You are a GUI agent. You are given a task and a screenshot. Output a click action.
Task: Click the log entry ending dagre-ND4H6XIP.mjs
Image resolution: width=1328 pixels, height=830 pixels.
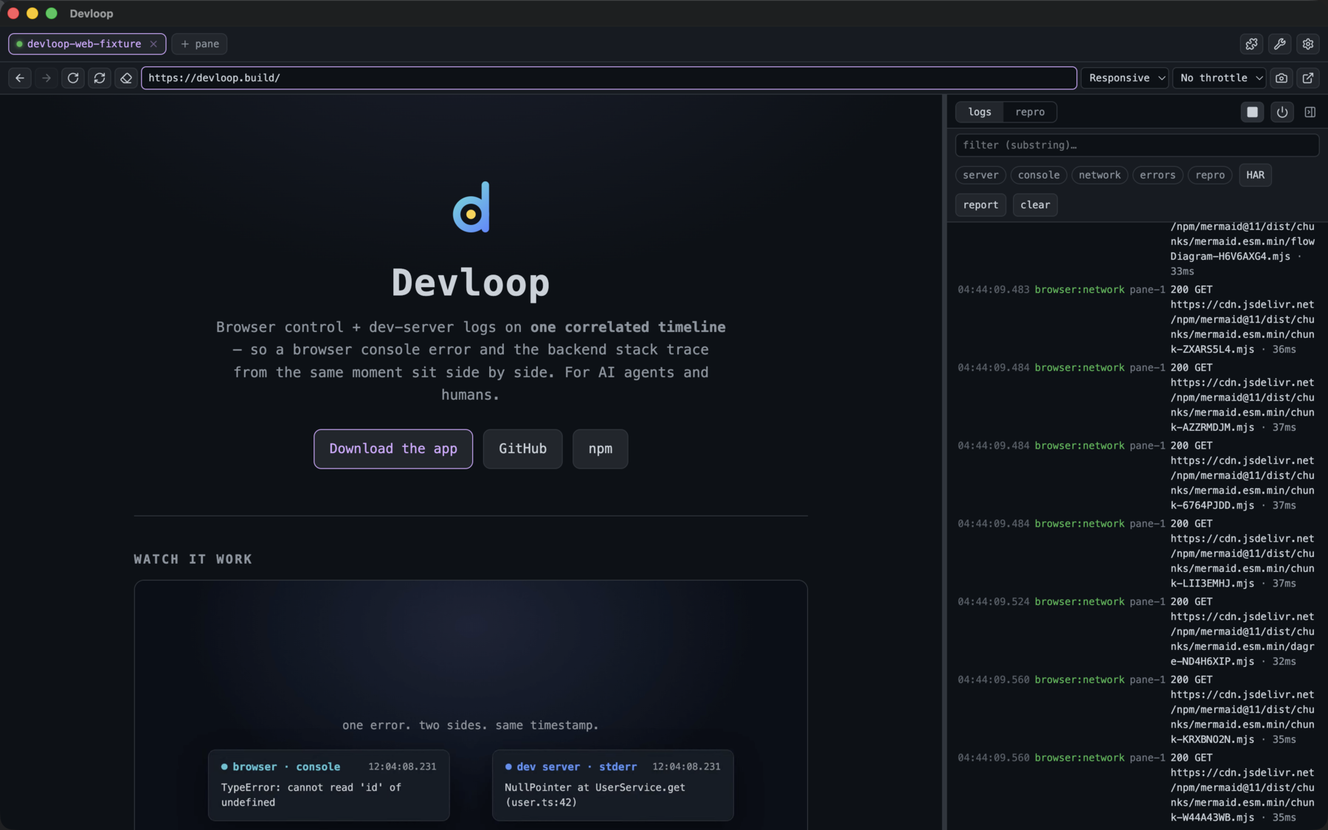click(1136, 632)
